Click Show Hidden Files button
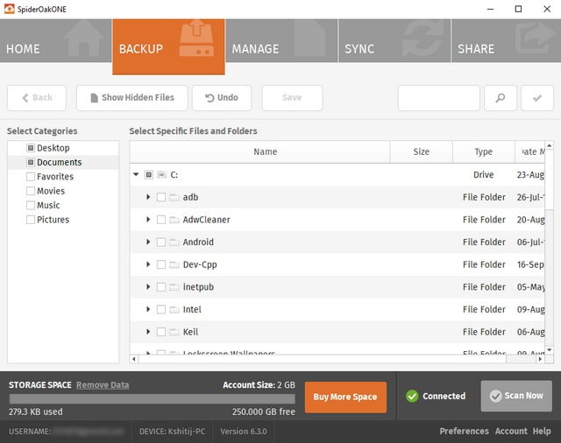Image resolution: width=561 pixels, height=443 pixels. click(132, 97)
